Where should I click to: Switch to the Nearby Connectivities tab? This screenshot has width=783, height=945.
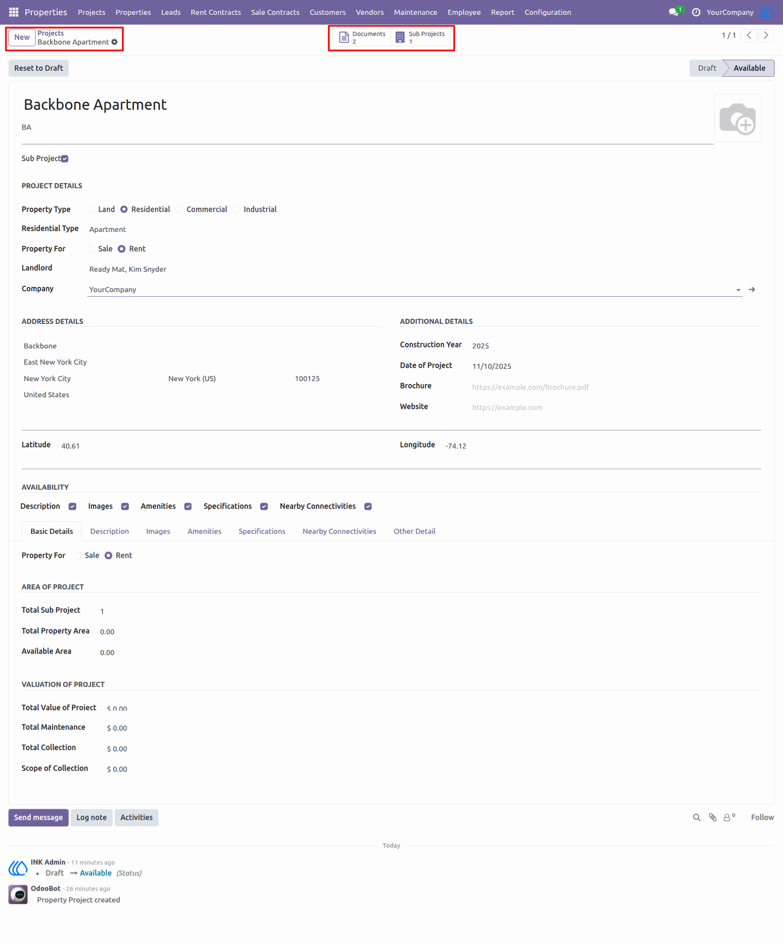click(339, 531)
